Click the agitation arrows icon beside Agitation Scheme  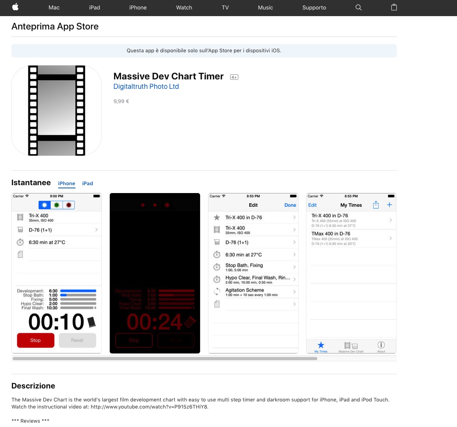217,291
